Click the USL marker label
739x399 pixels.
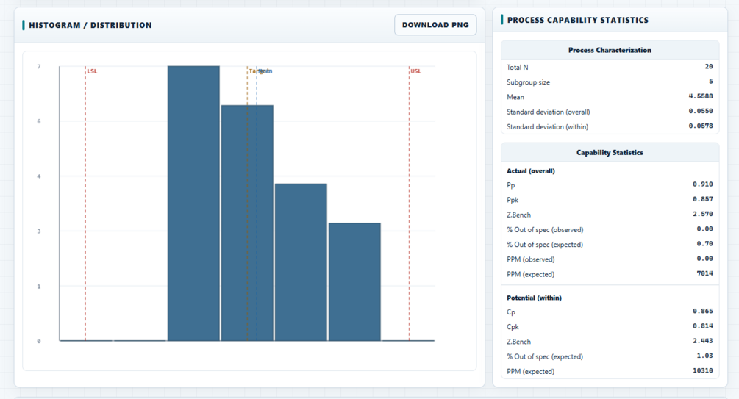pos(415,71)
